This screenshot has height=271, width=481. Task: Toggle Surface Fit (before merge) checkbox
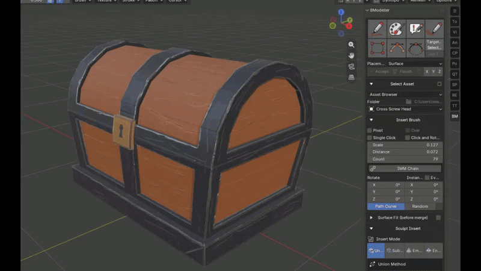(438, 217)
